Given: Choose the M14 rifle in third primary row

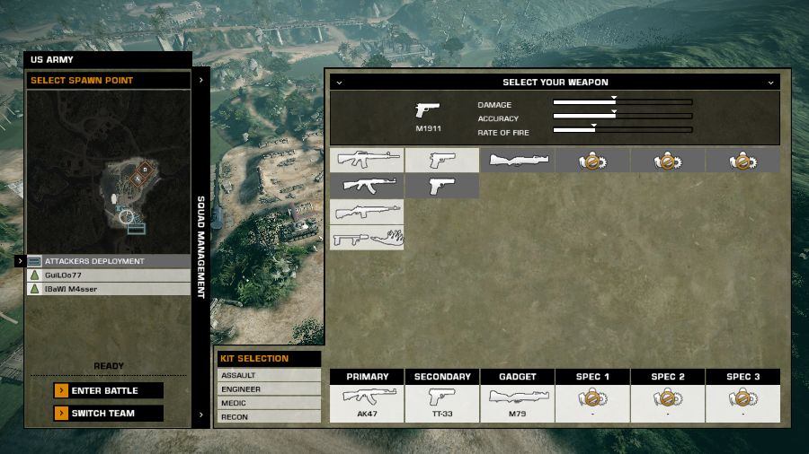Looking at the screenshot, I should [x=367, y=212].
